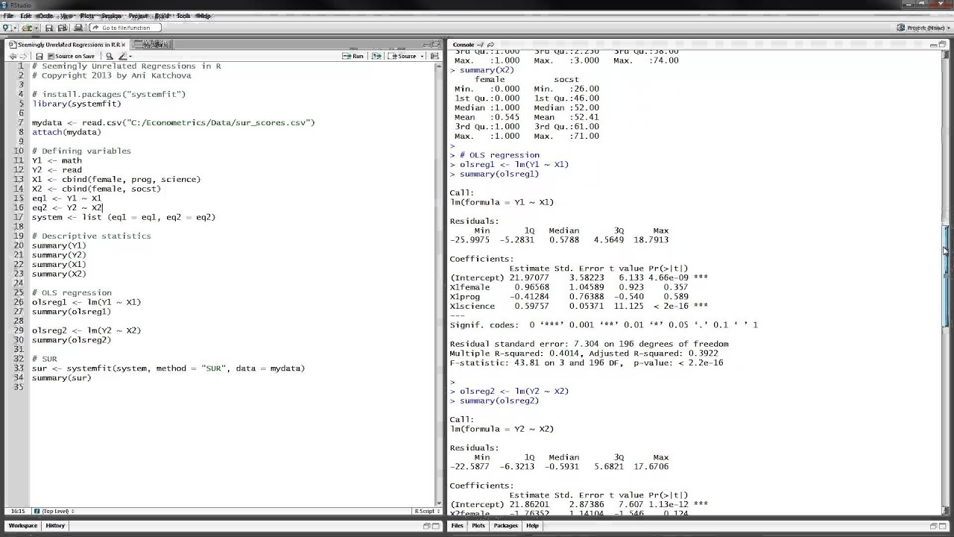Open the Help menu in menu bar
The height and width of the screenshot is (537, 954).
coord(203,16)
